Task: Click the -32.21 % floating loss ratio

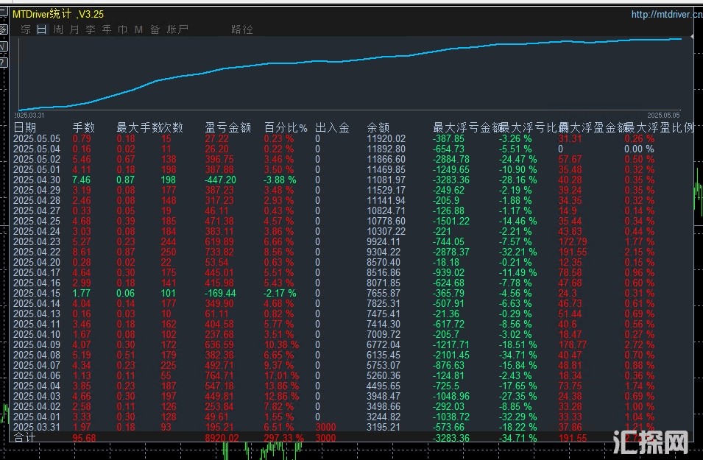Action: click(517, 252)
